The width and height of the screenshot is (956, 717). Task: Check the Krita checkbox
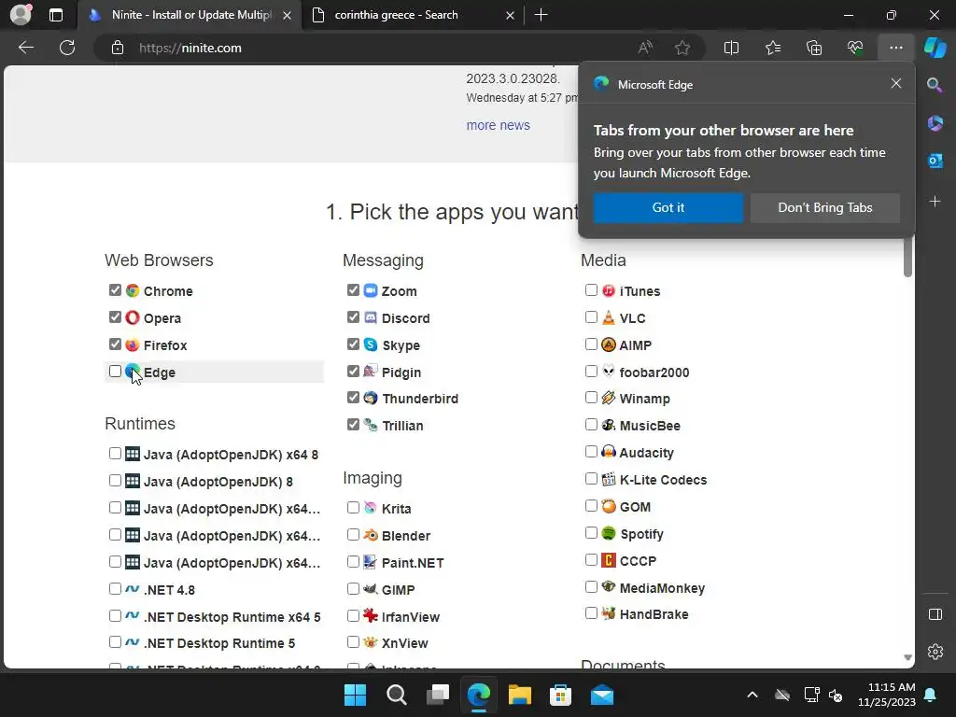pos(353,507)
